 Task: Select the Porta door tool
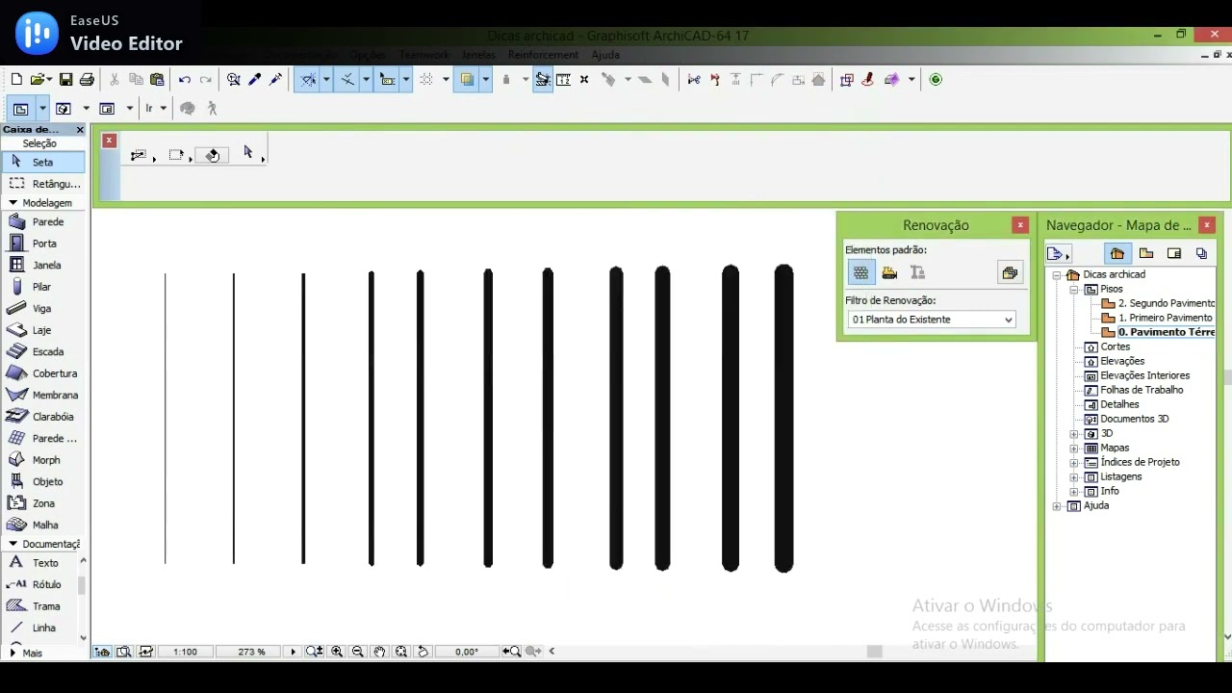click(42, 244)
